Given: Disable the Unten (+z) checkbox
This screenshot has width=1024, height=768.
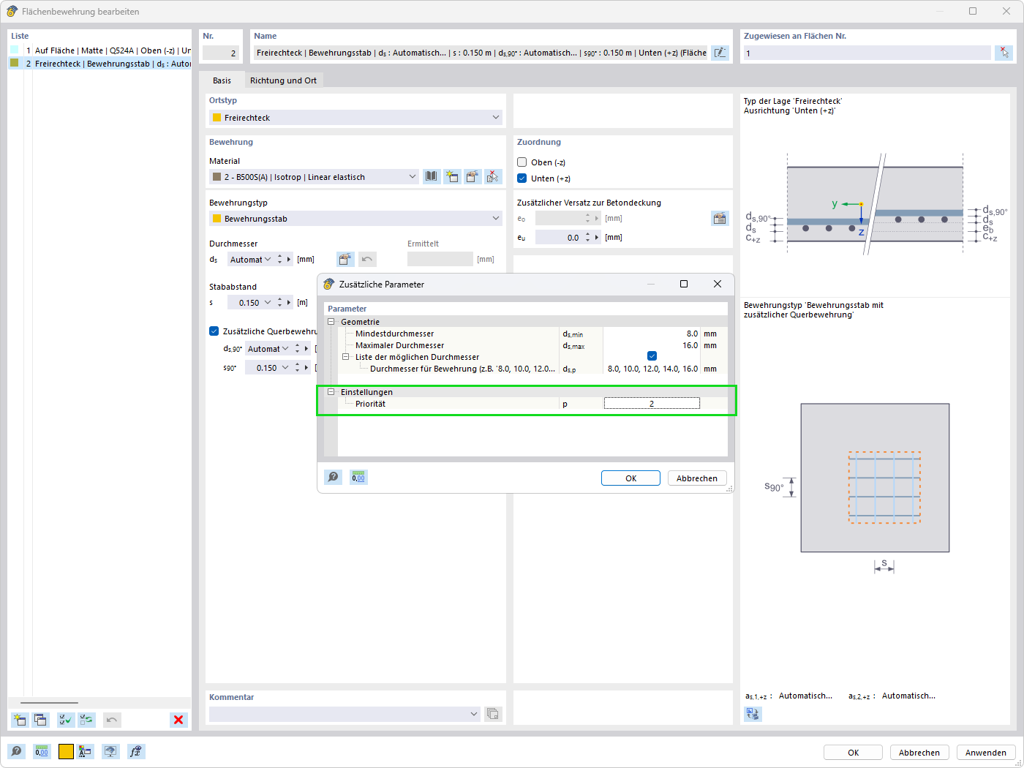Looking at the screenshot, I should pos(522,178).
